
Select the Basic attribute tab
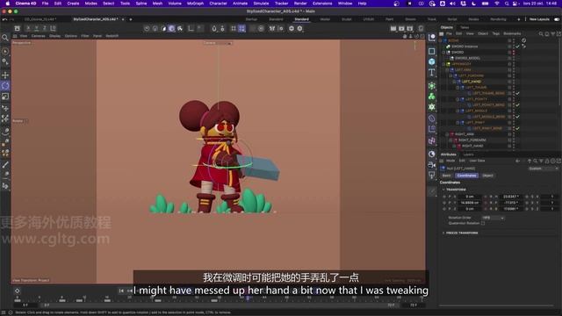[x=447, y=176]
